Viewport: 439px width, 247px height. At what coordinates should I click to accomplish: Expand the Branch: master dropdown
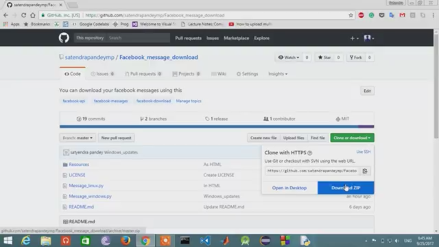[x=78, y=138]
